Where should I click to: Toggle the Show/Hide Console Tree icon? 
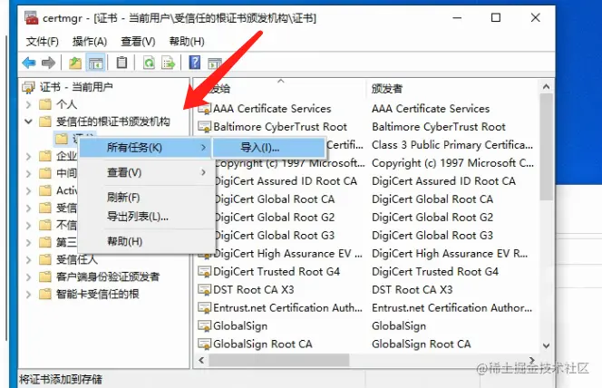point(95,63)
